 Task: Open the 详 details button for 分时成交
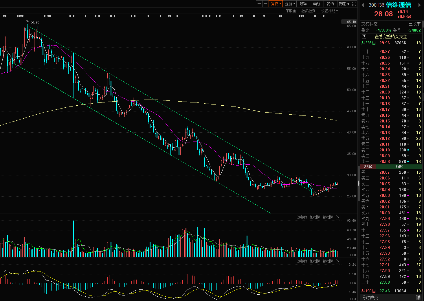(x=418, y=298)
